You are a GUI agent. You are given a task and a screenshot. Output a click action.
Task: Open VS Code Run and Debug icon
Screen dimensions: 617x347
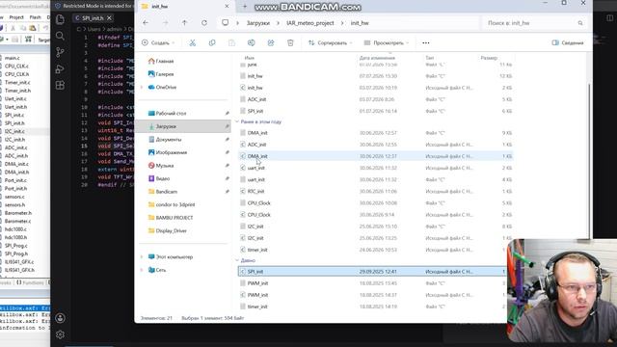pyautogui.click(x=60, y=68)
